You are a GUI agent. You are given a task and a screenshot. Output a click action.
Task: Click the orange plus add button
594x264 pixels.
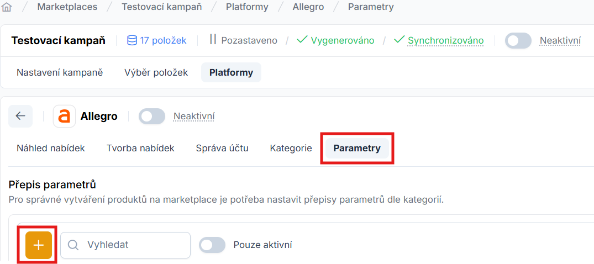click(x=39, y=245)
